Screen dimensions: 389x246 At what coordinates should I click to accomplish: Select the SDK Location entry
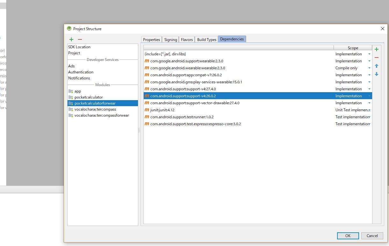pyautogui.click(x=79, y=47)
